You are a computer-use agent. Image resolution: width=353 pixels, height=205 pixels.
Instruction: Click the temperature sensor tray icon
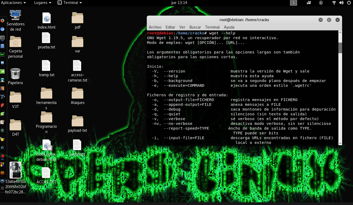pyautogui.click(x=321, y=3)
